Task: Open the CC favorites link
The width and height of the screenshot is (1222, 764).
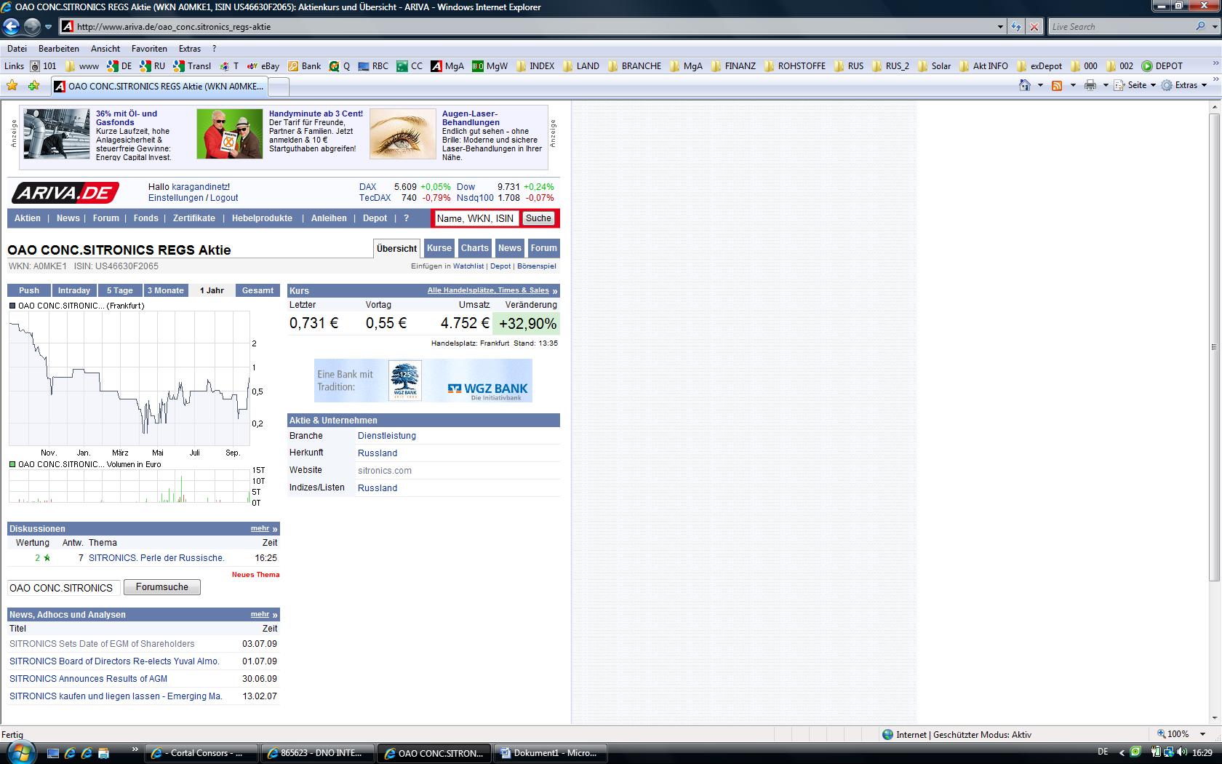Action: coord(410,66)
